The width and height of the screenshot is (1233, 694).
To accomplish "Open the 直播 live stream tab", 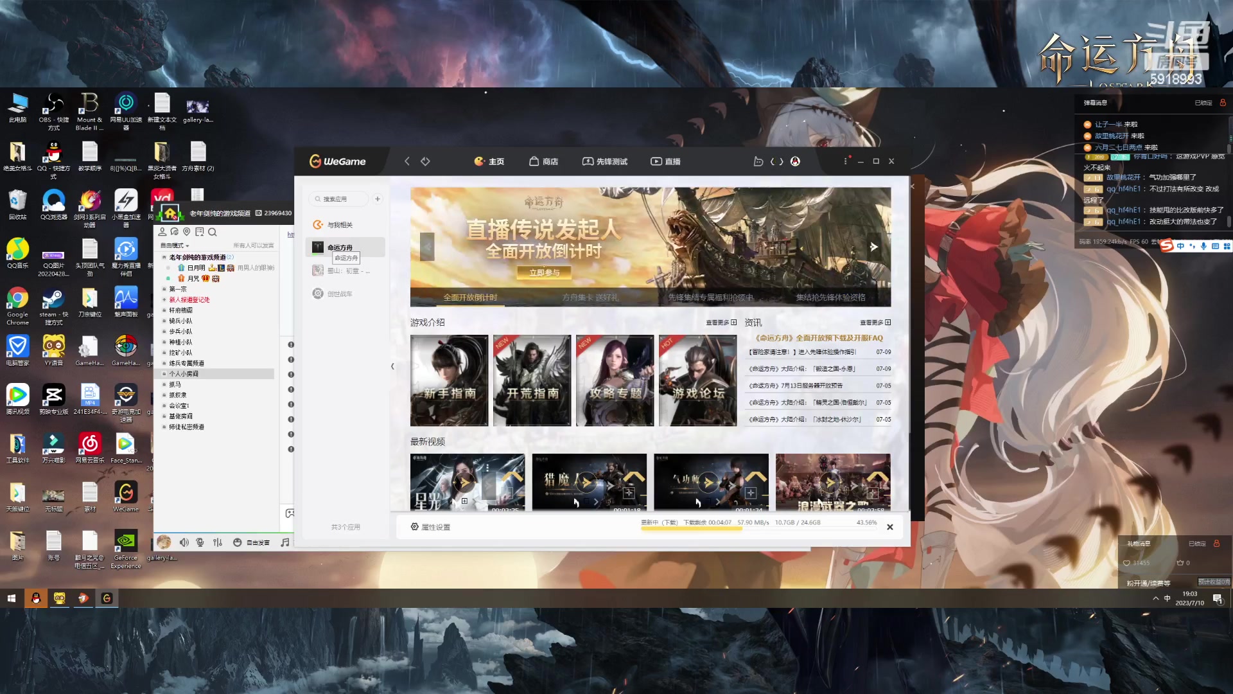I will click(x=665, y=161).
